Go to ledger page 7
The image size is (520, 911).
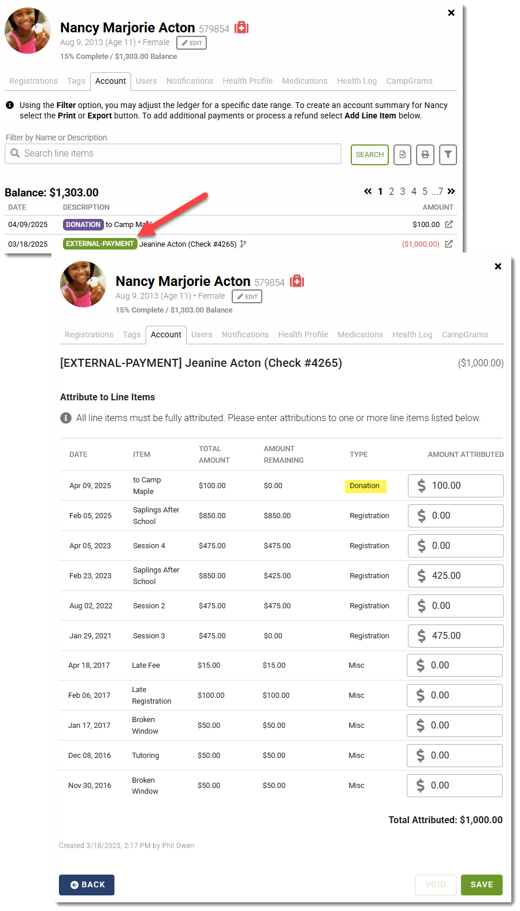(440, 191)
